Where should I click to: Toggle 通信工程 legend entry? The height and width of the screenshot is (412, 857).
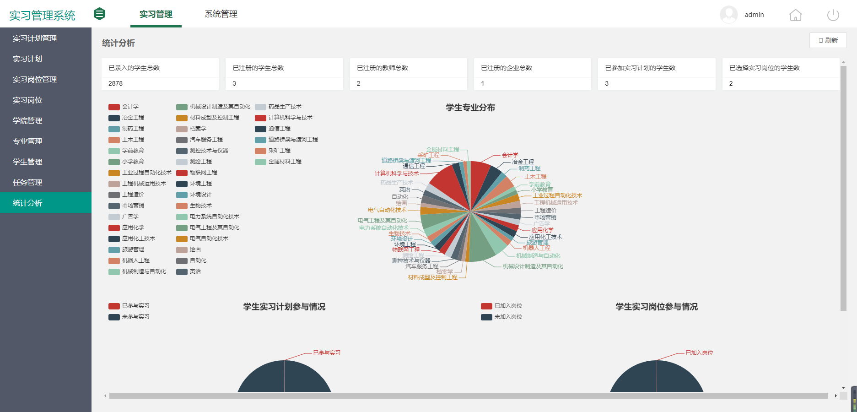pos(273,129)
